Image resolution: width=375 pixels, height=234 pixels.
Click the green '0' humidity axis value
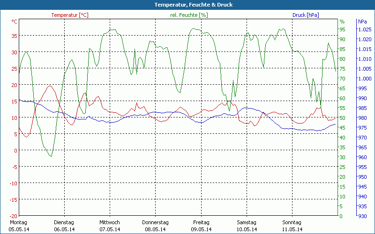click(x=341, y=216)
